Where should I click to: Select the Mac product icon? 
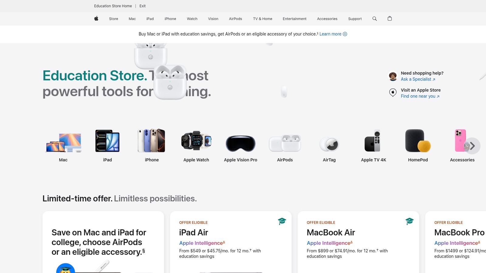[63, 142]
